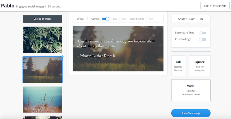
Task: Turn on the Custom Logo switch
Action: [x=202, y=39]
